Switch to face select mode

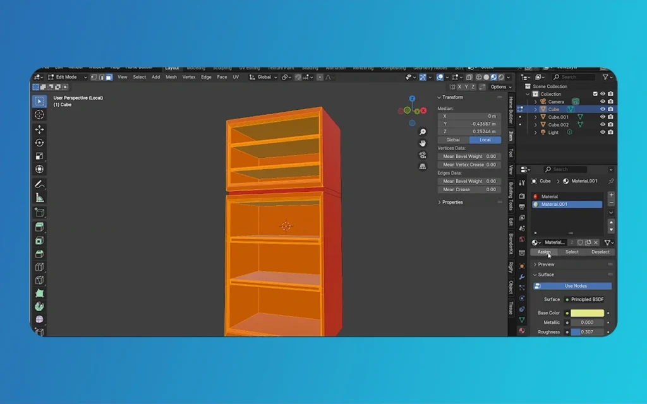pyautogui.click(x=109, y=77)
